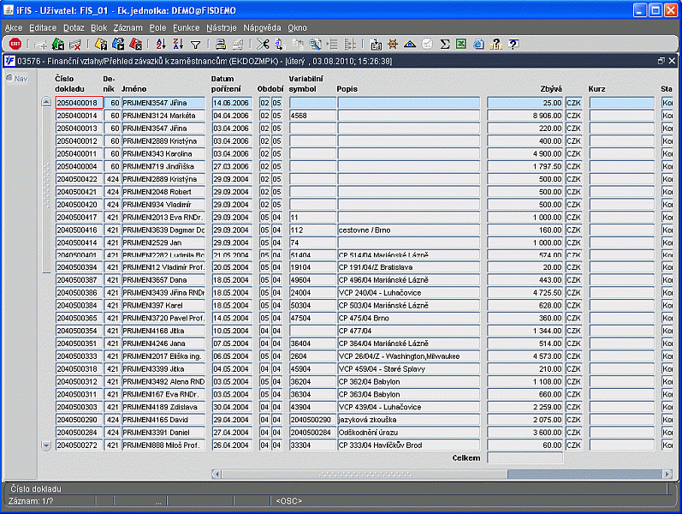Click date 29.09.2004 for 2040500417
The image size is (682, 514).
click(232, 218)
